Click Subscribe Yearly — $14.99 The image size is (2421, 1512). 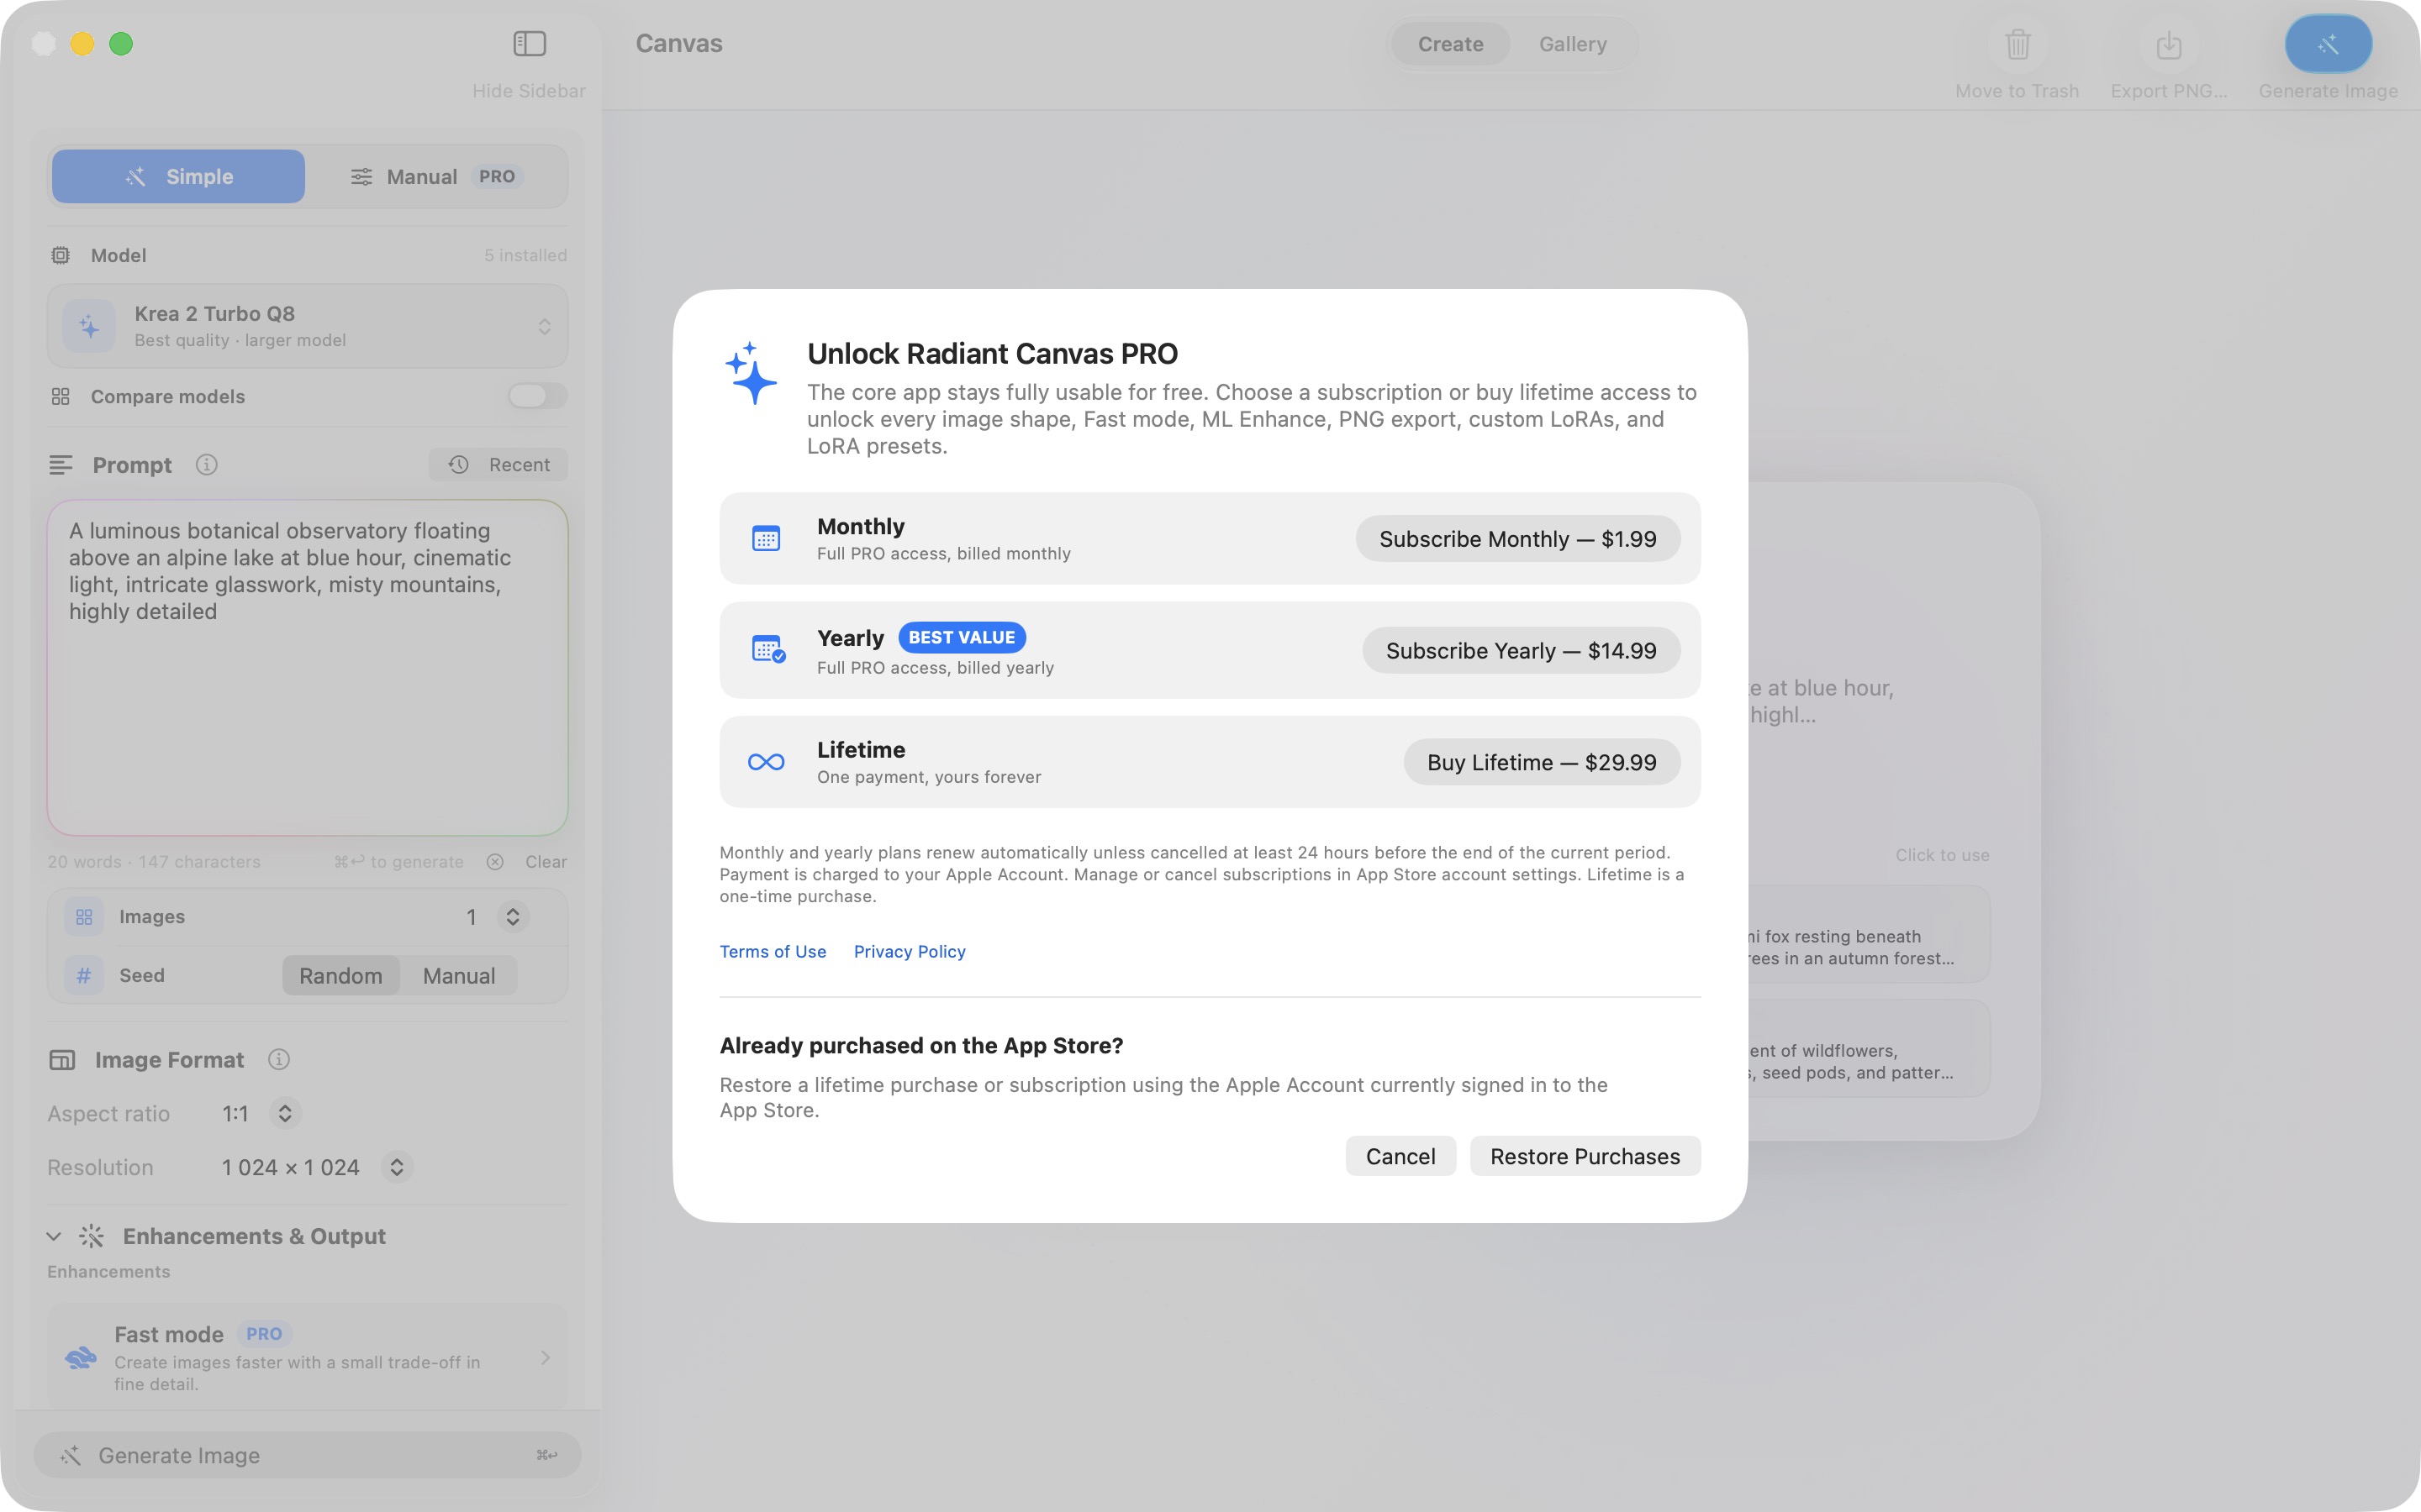pyautogui.click(x=1521, y=650)
